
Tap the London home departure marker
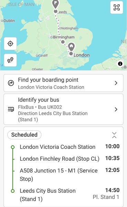point(71,47)
